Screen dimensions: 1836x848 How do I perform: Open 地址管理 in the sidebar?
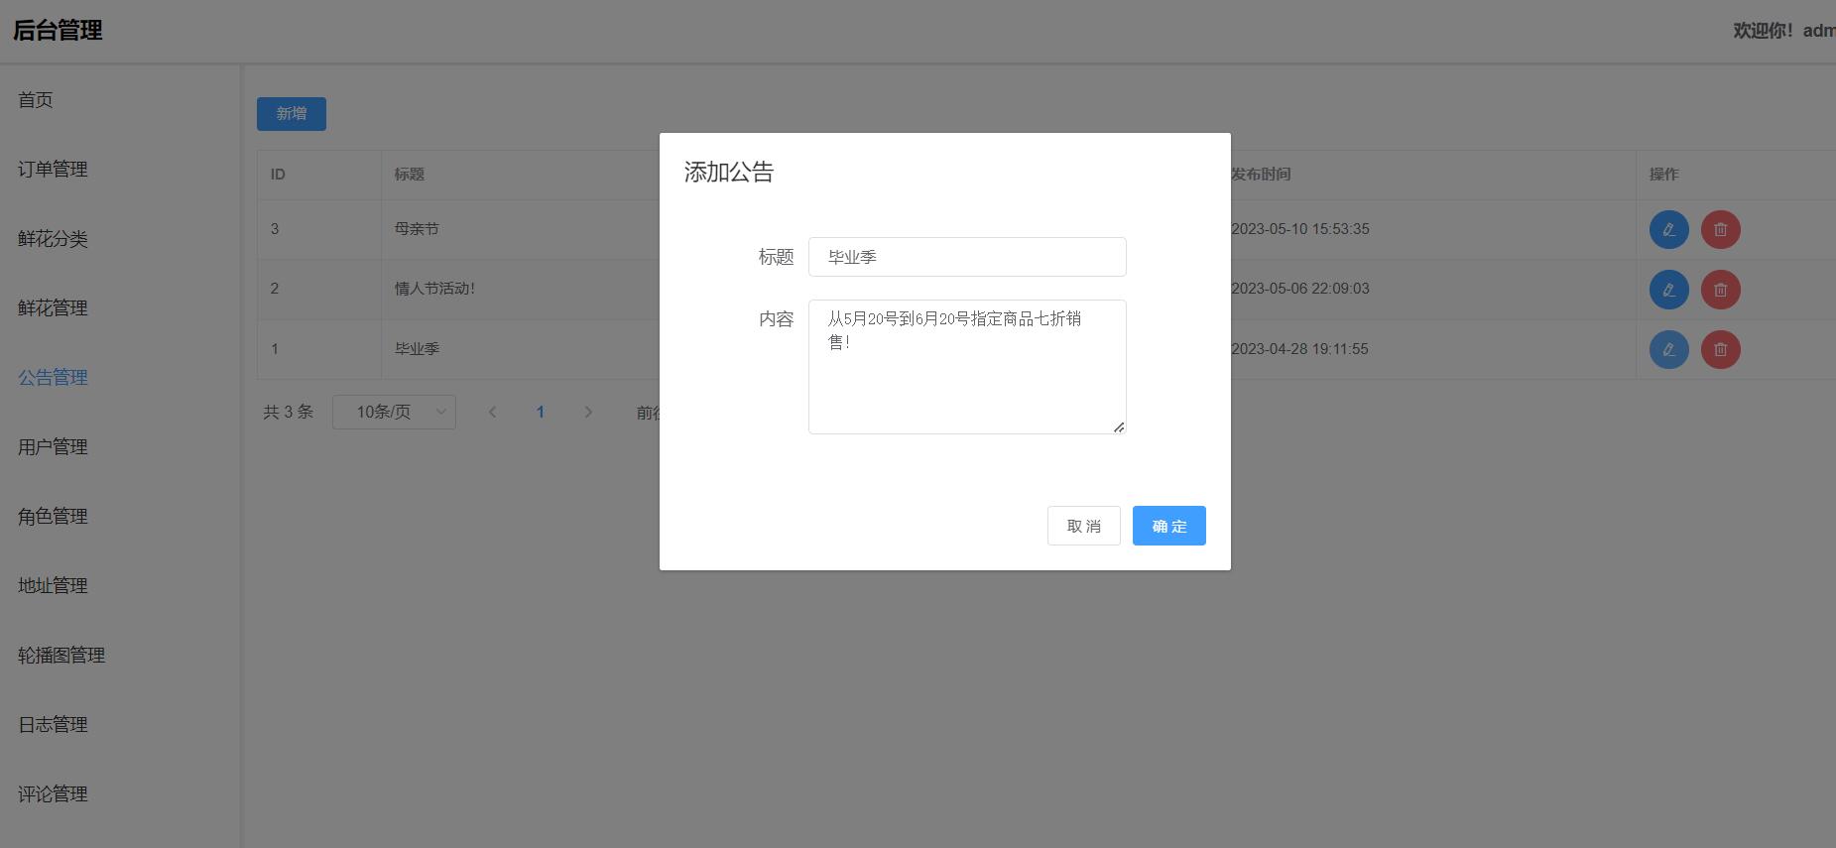(53, 586)
